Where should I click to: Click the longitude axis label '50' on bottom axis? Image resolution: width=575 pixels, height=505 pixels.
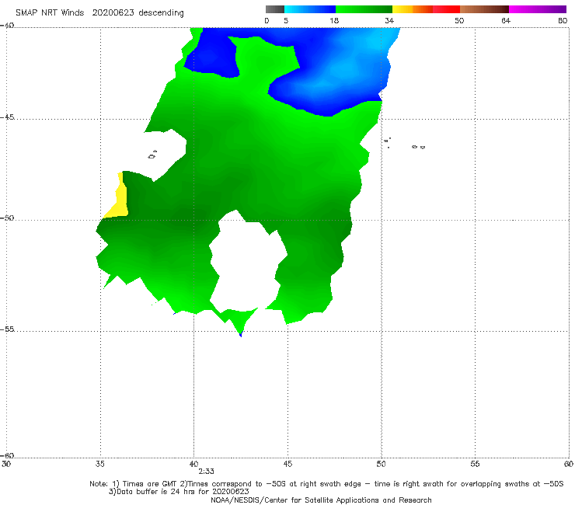click(381, 464)
